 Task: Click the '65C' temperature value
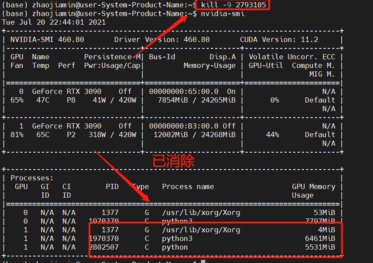point(43,135)
